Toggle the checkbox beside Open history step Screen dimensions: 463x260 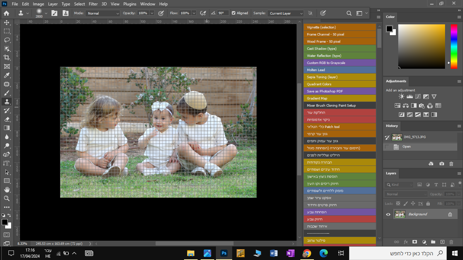click(x=387, y=147)
